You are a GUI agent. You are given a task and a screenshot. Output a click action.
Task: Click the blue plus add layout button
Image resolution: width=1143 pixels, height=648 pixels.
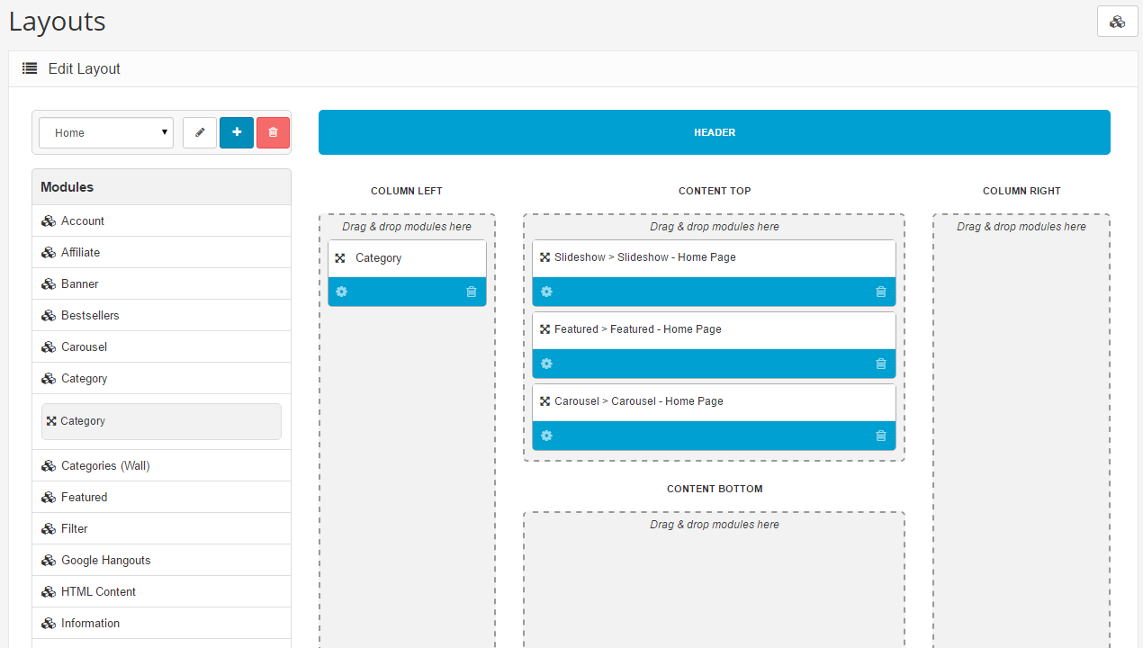(236, 132)
